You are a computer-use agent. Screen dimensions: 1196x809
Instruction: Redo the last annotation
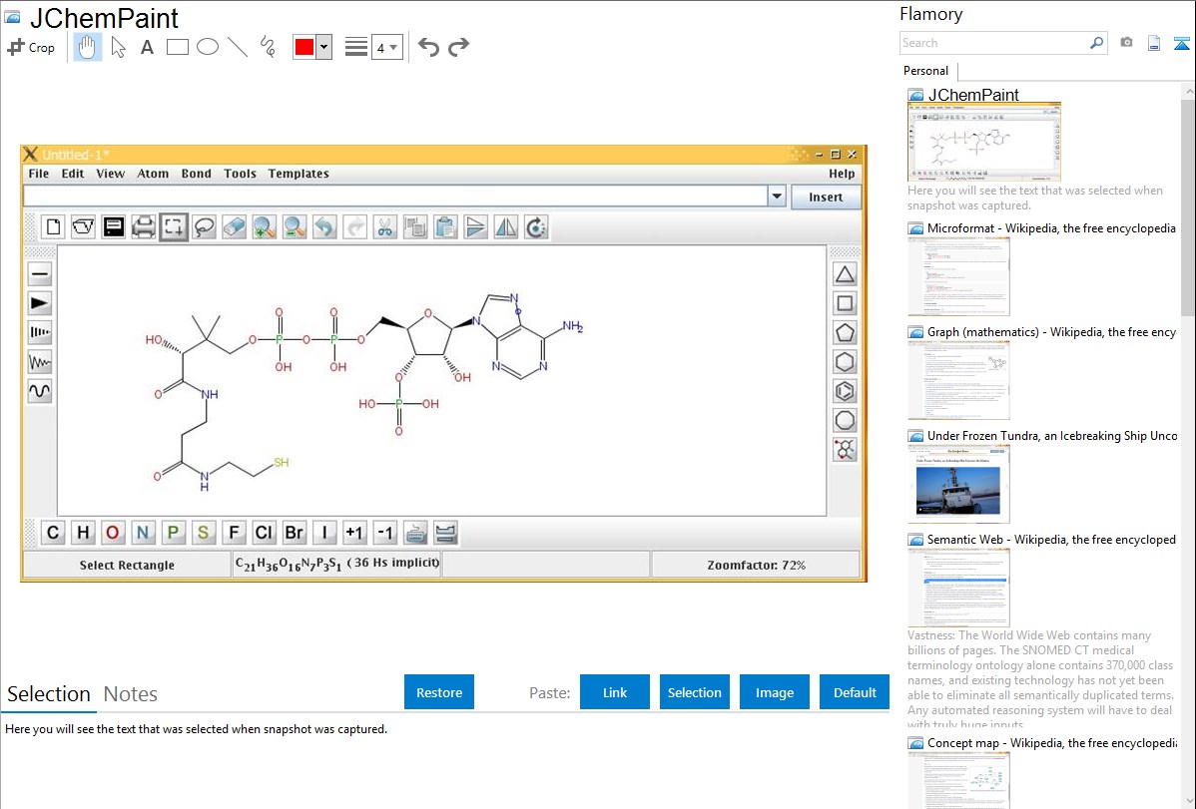point(458,47)
